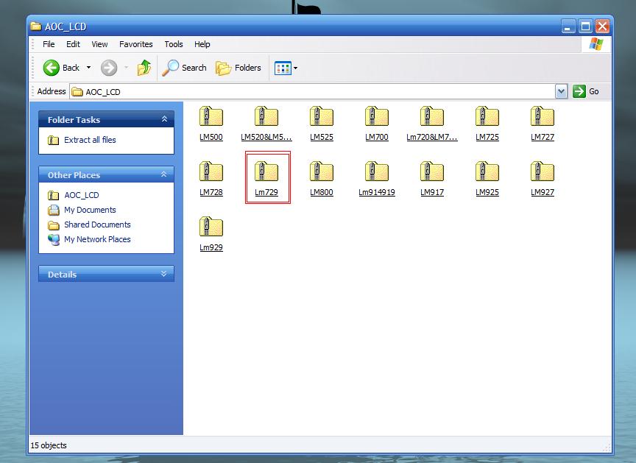636x463 pixels.
Task: Click Extract all files link
Action: pos(90,140)
